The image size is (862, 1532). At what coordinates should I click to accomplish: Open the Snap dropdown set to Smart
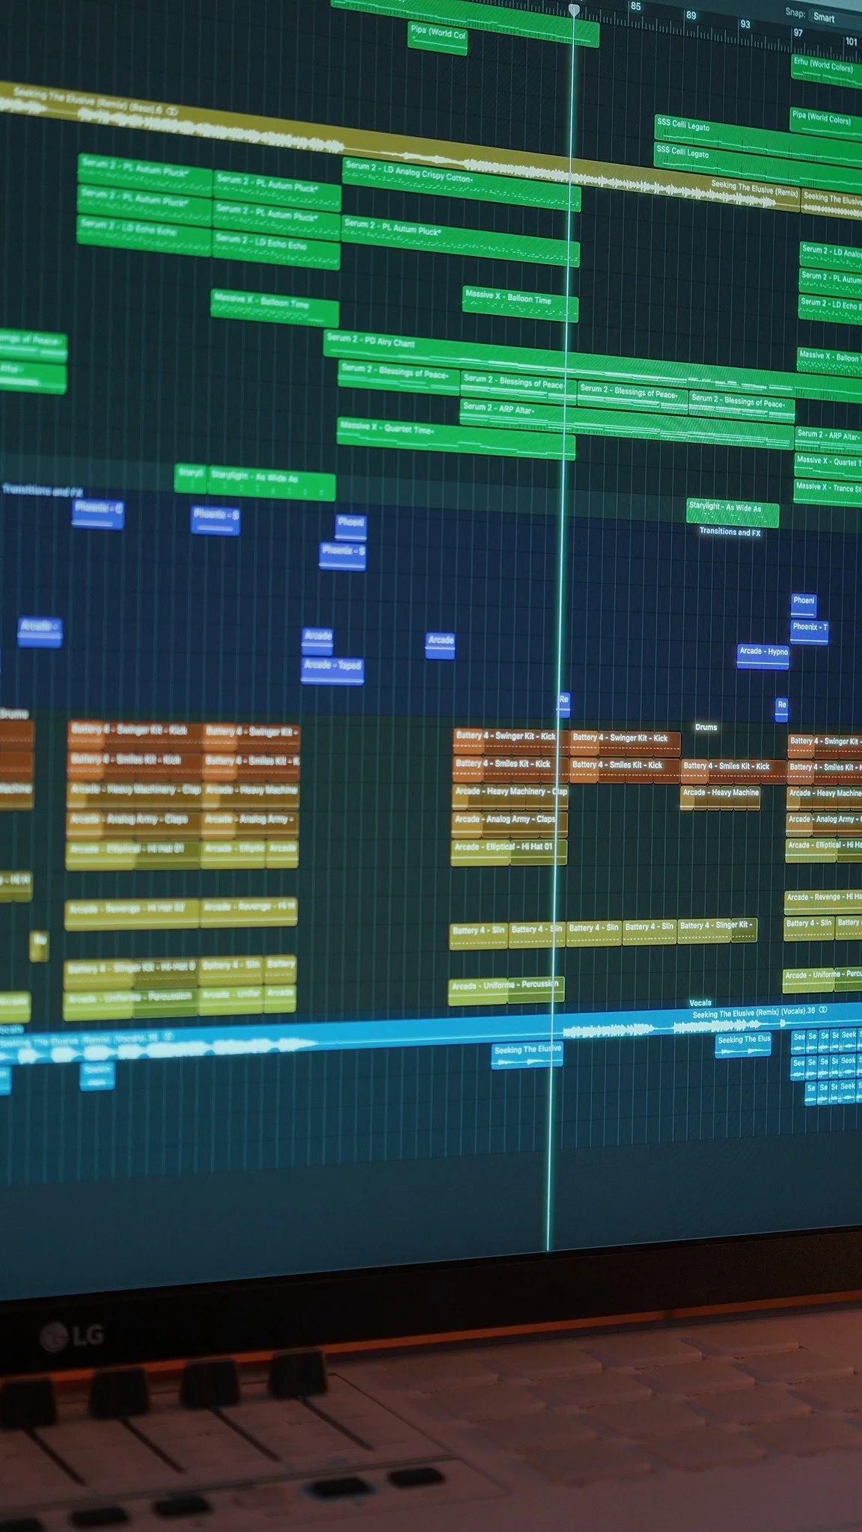(x=835, y=18)
